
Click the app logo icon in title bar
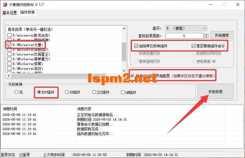pyautogui.click(x=5, y=4)
